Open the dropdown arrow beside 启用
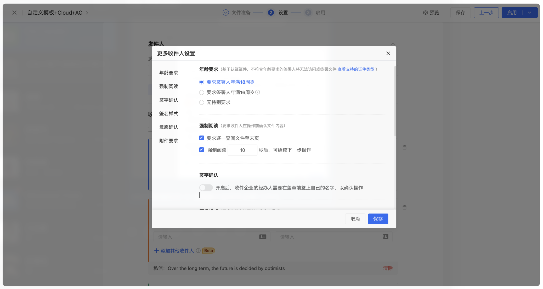543x289 pixels. [x=529, y=13]
